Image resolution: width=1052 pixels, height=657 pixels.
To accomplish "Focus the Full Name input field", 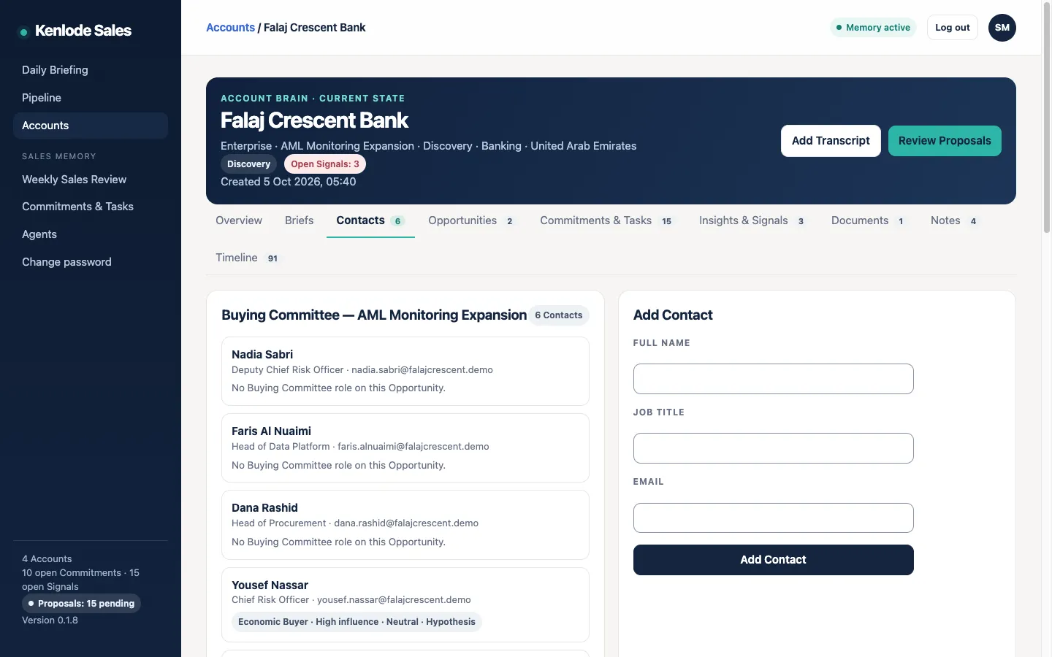I will 773,379.
